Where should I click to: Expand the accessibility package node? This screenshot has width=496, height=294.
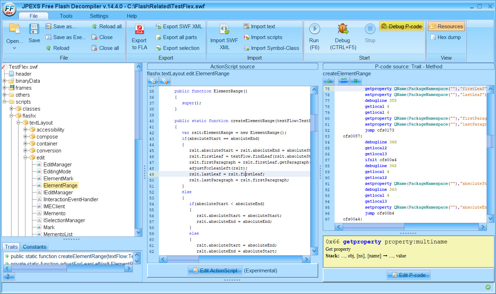(x=25, y=130)
